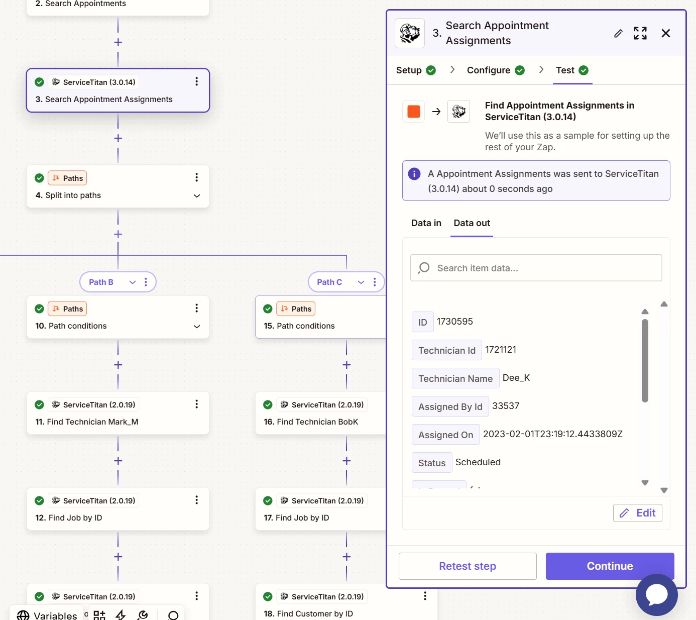Click the Retest step button

pos(468,566)
